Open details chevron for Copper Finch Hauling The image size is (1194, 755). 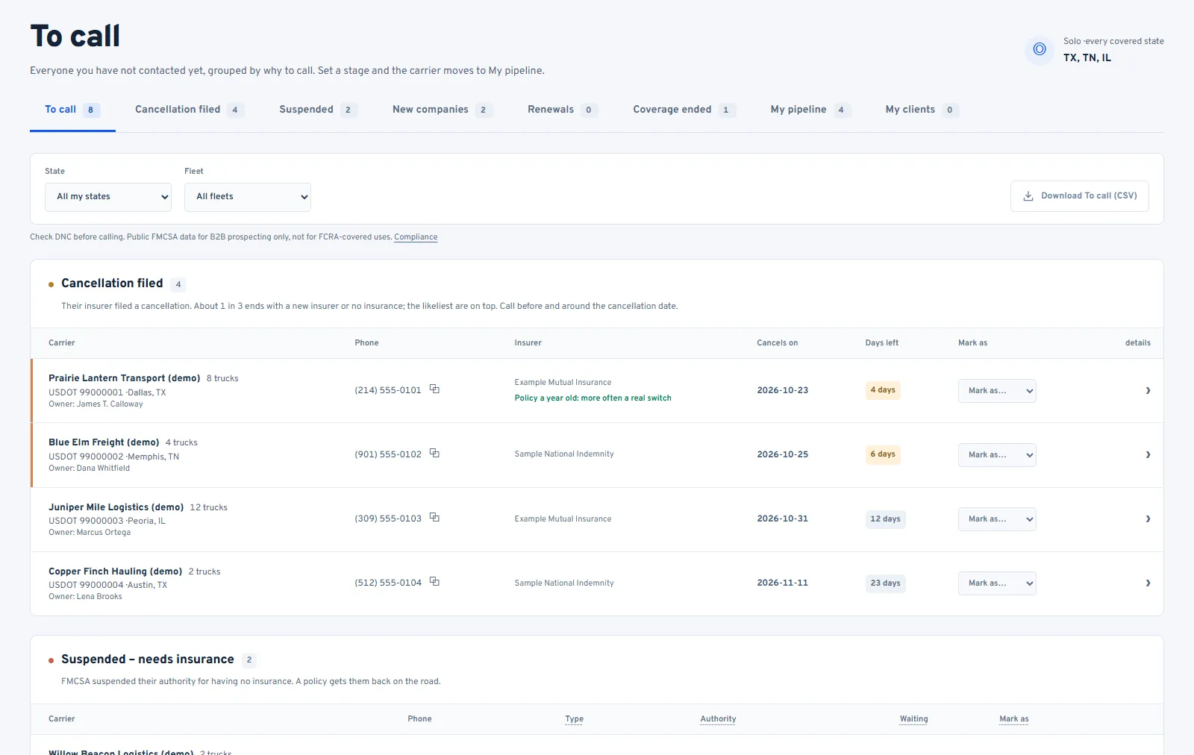pos(1148,583)
